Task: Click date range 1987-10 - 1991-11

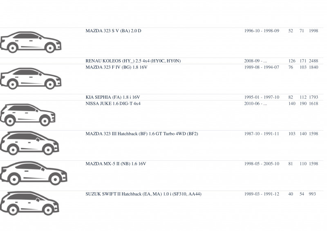Action: pos(262,133)
